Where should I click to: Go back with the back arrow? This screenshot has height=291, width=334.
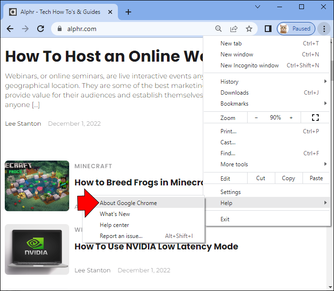click(x=10, y=29)
